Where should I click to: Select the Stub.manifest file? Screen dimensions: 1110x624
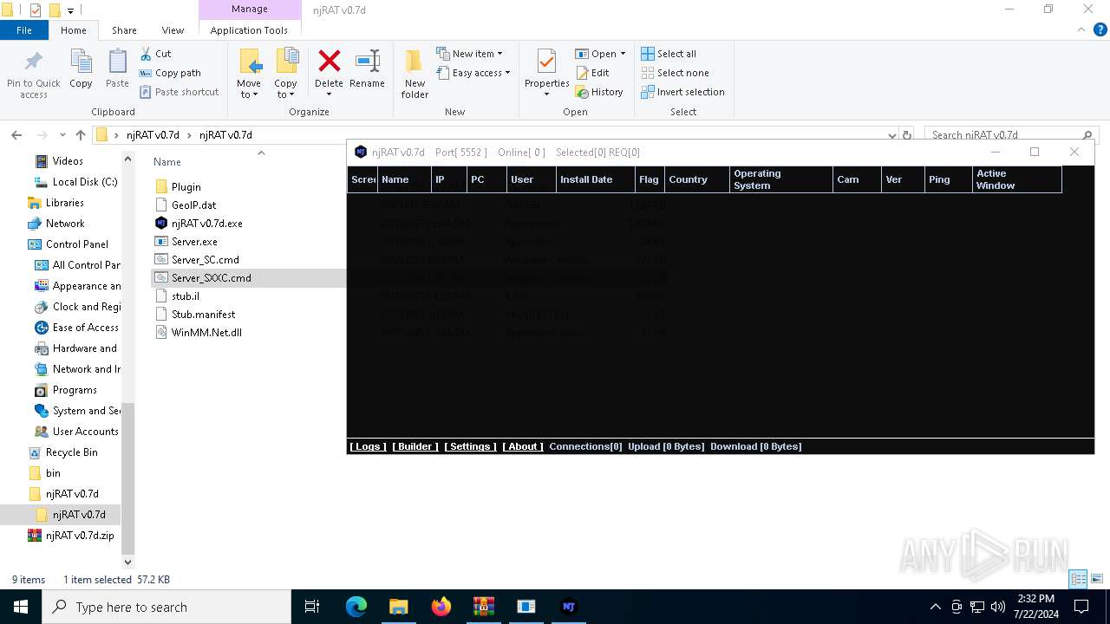click(x=203, y=315)
